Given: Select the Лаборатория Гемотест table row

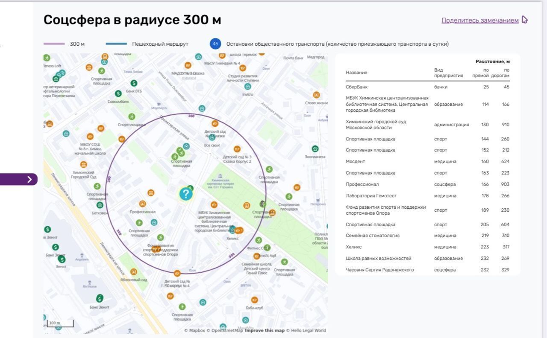Looking at the screenshot, I should [x=427, y=196].
